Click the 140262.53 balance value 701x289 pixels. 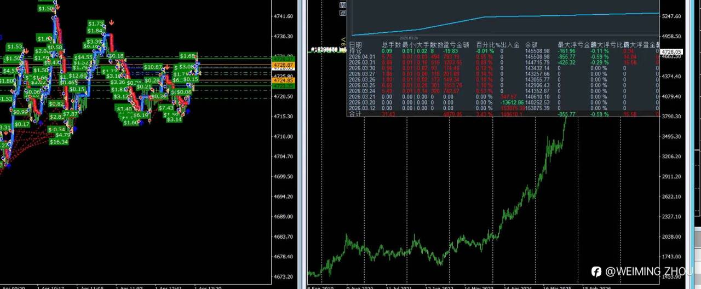[537, 102]
